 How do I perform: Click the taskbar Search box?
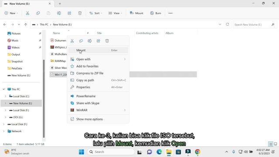[x=111, y=152]
